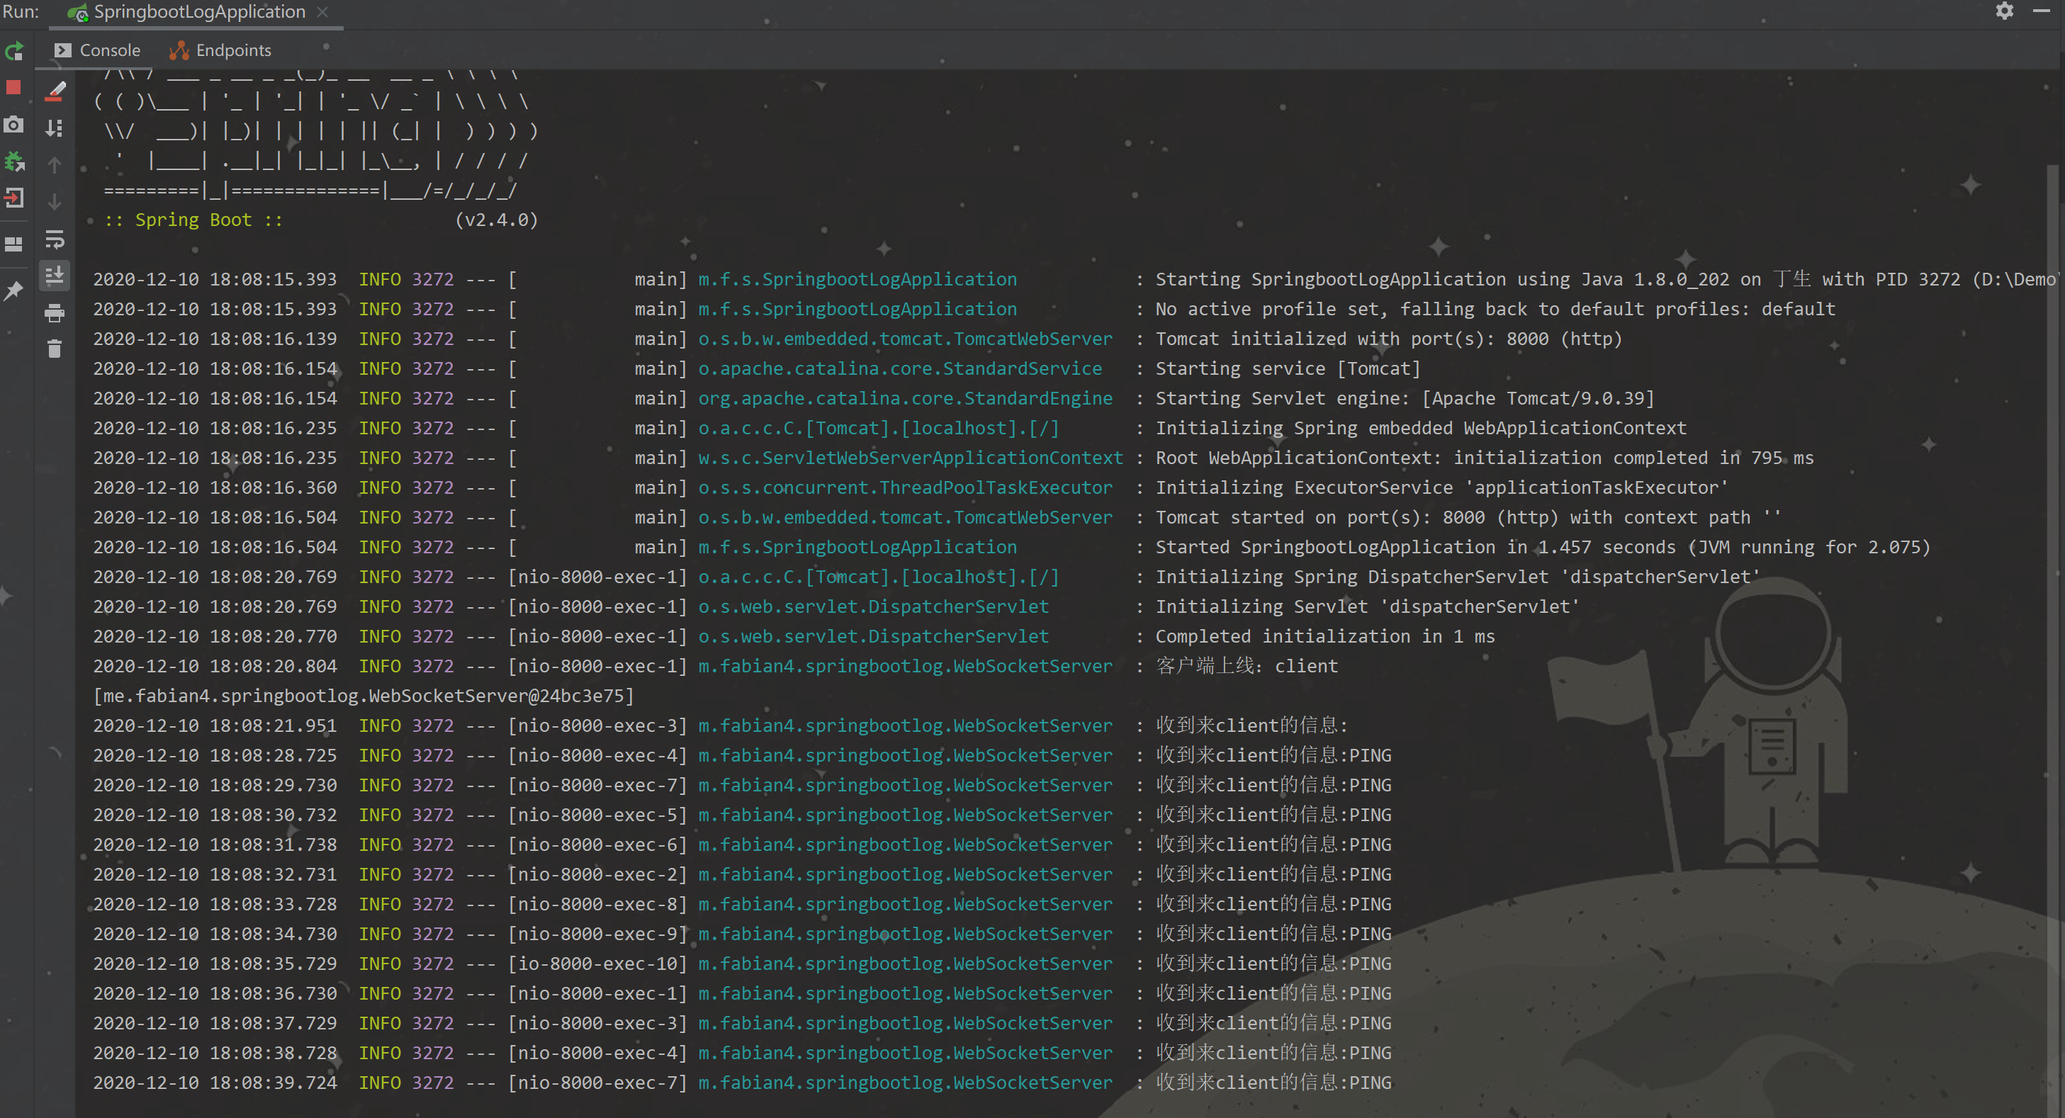Close the SpringbootLogApplication run tab
The image size is (2065, 1118).
click(322, 12)
